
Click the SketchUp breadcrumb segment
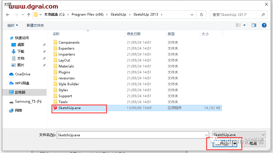point(118,14)
